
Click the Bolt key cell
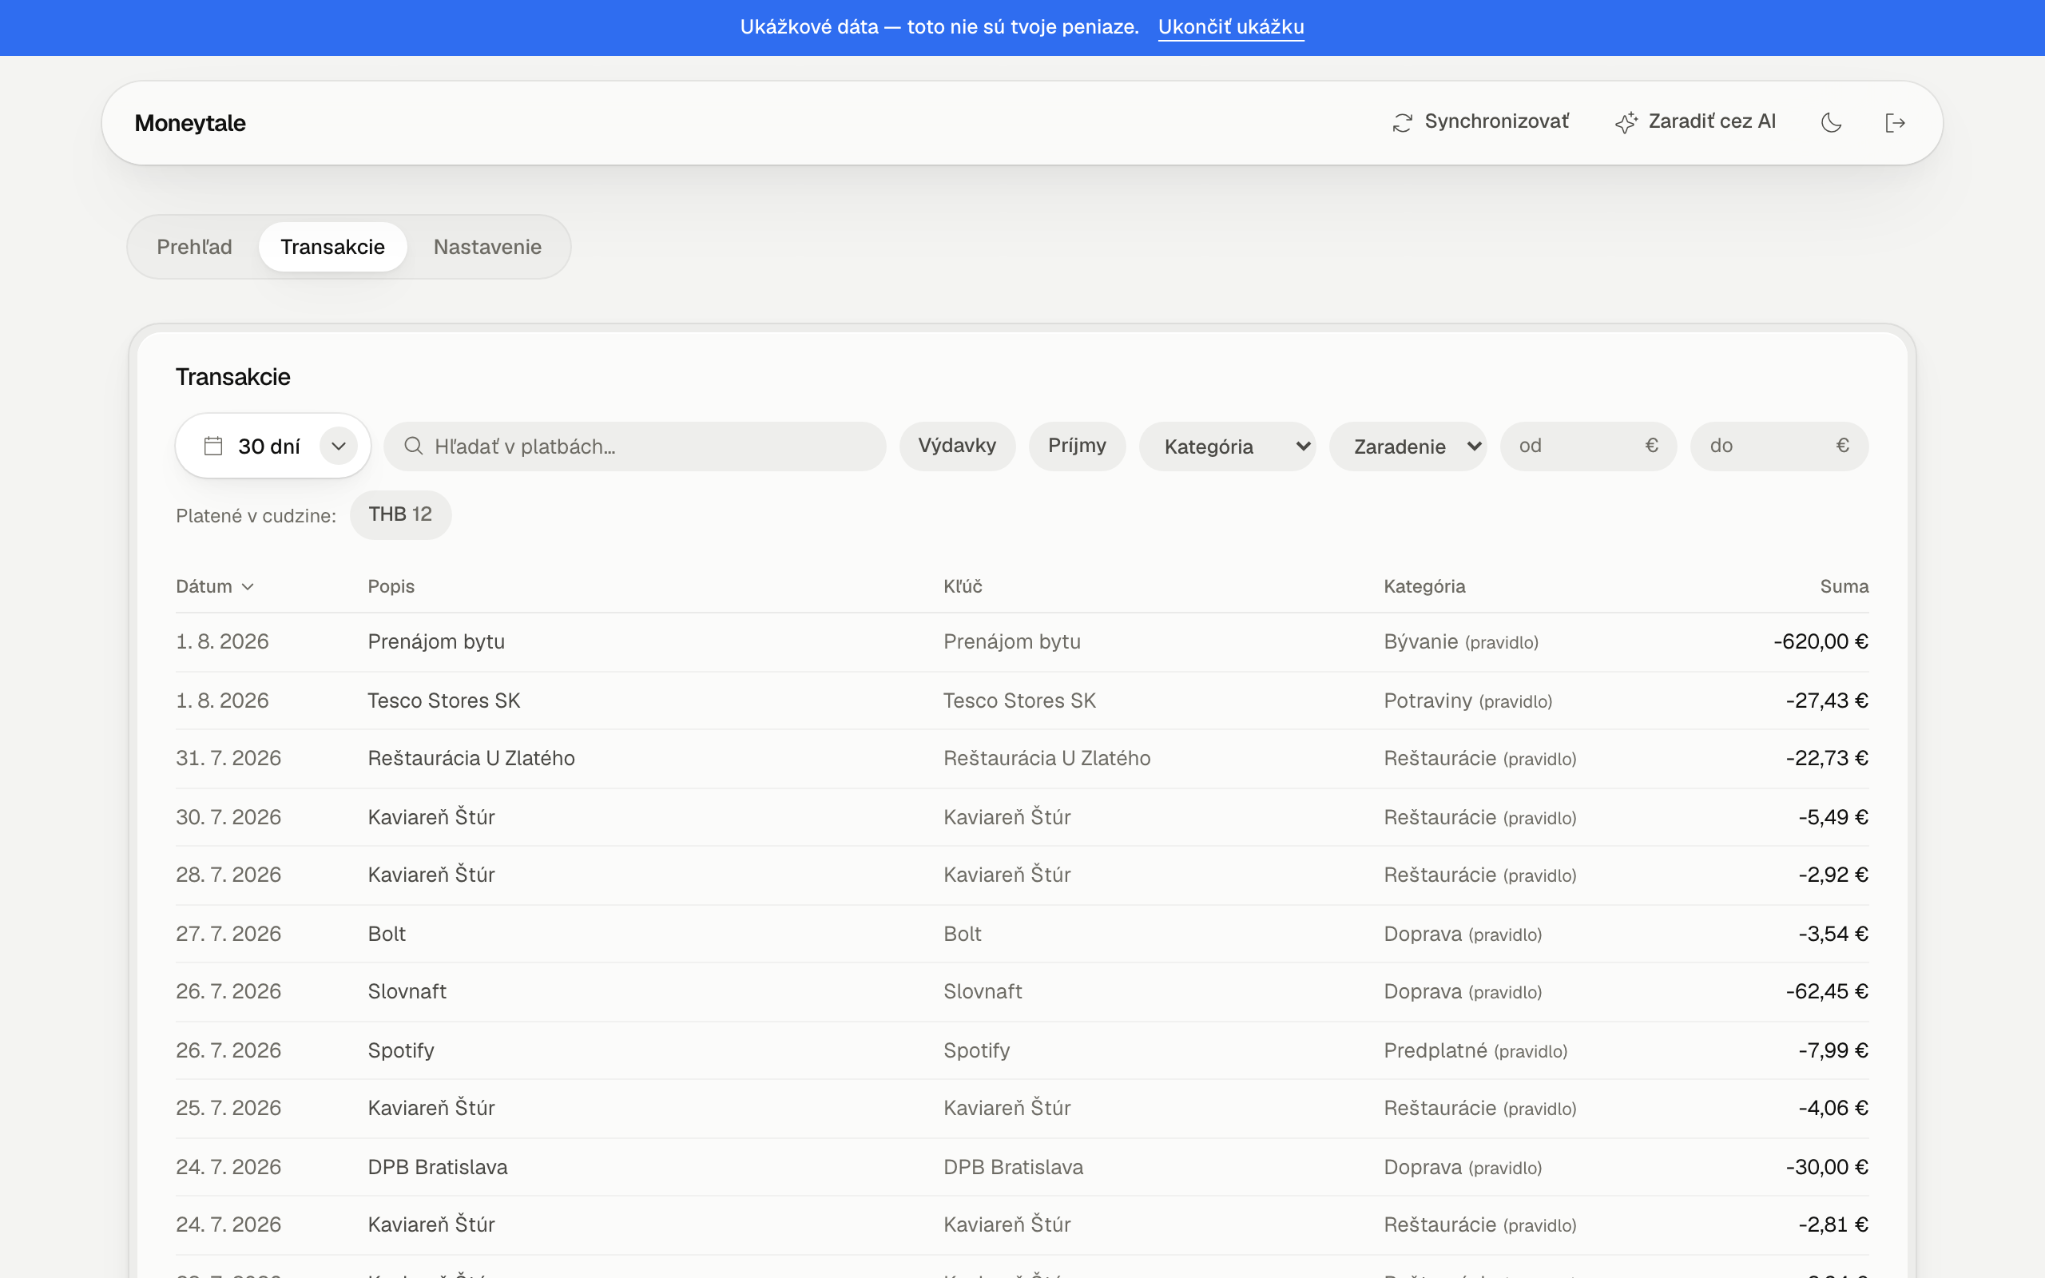click(962, 934)
